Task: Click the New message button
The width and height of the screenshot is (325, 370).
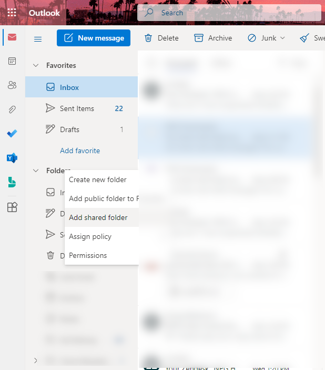Action: click(x=94, y=38)
